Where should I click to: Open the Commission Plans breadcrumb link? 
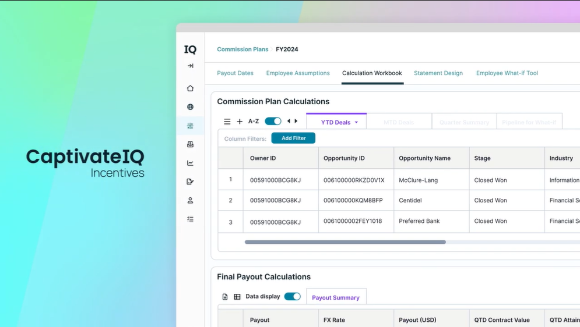(242, 49)
